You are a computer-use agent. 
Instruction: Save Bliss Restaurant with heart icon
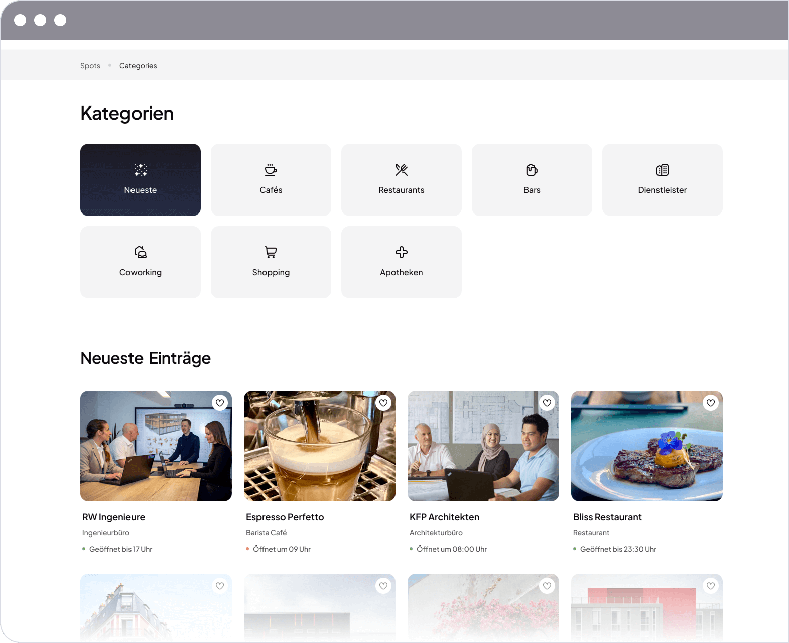click(711, 403)
